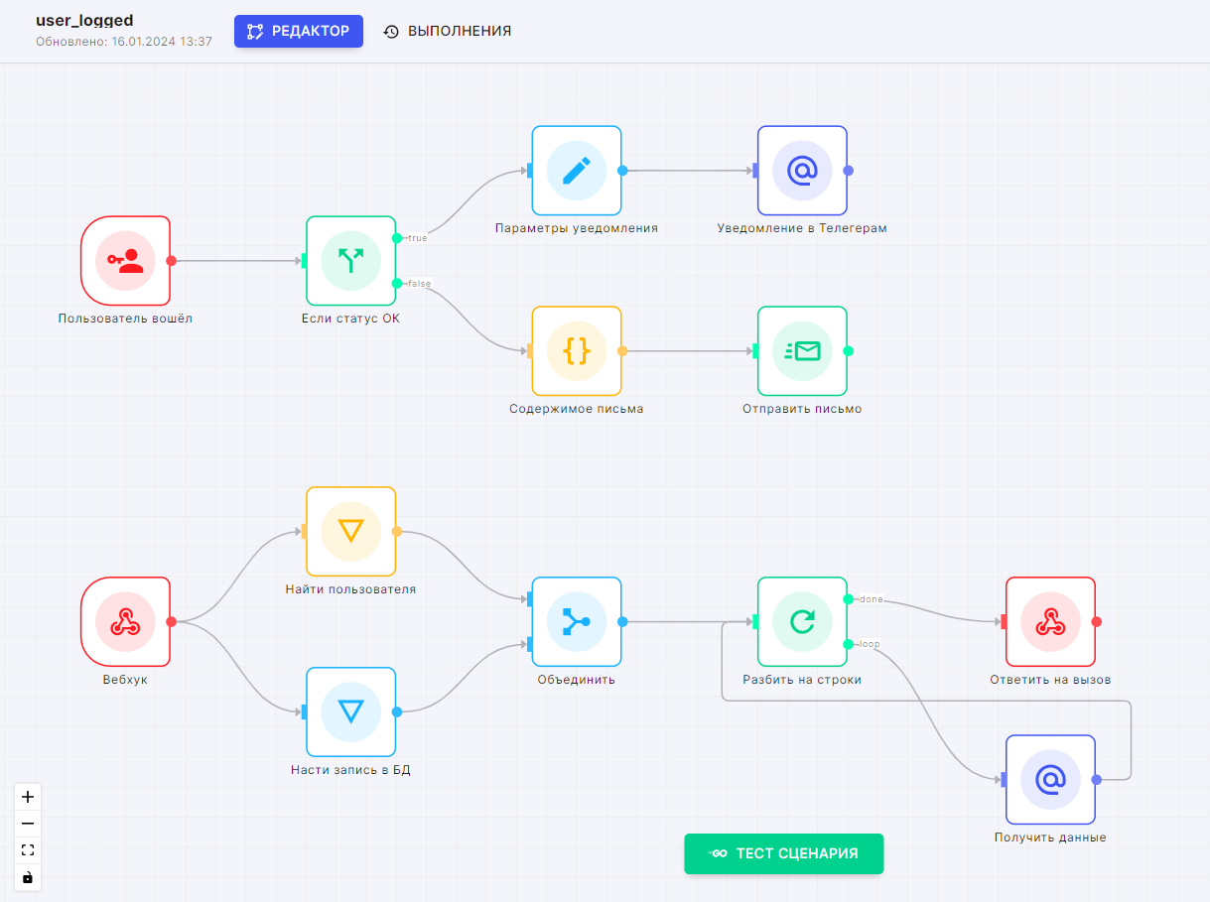
Task: Click the true output port of Если статус ОК
Action: point(397,238)
